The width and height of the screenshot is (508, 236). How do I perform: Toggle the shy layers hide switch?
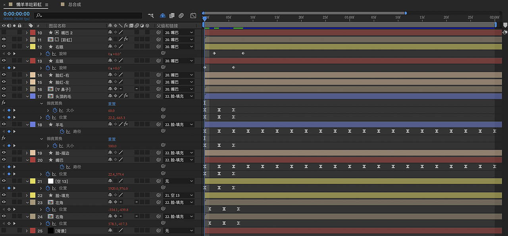pos(163,15)
